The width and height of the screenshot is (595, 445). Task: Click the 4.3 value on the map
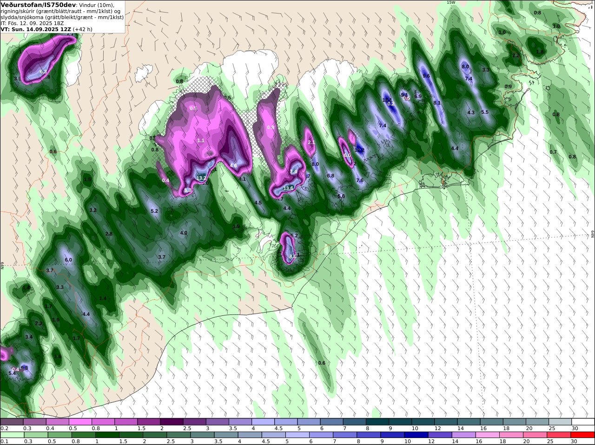[x=471, y=112]
